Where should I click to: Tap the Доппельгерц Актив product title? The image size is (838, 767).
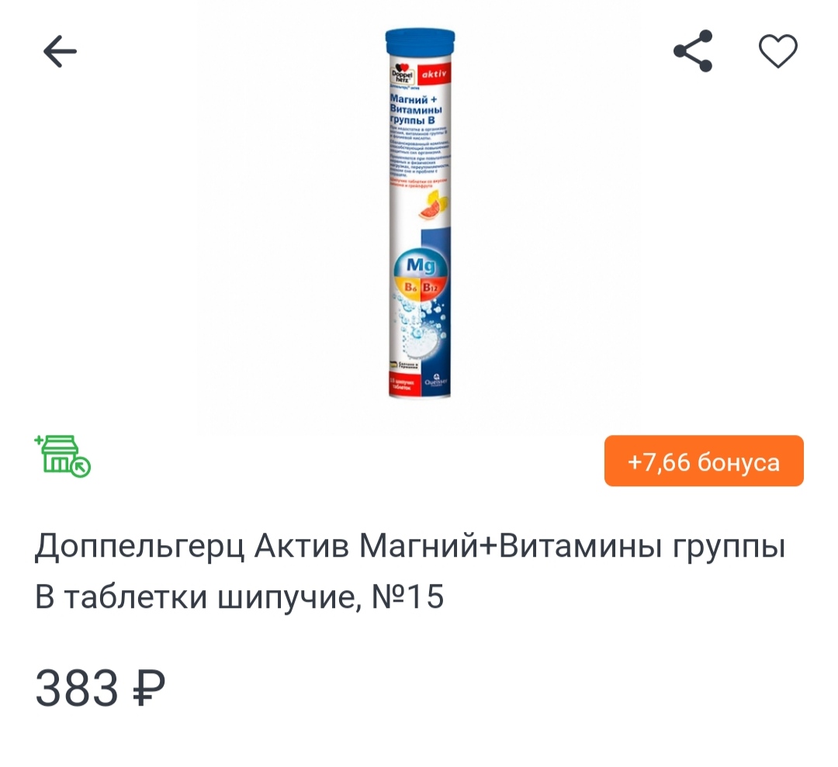(410, 571)
